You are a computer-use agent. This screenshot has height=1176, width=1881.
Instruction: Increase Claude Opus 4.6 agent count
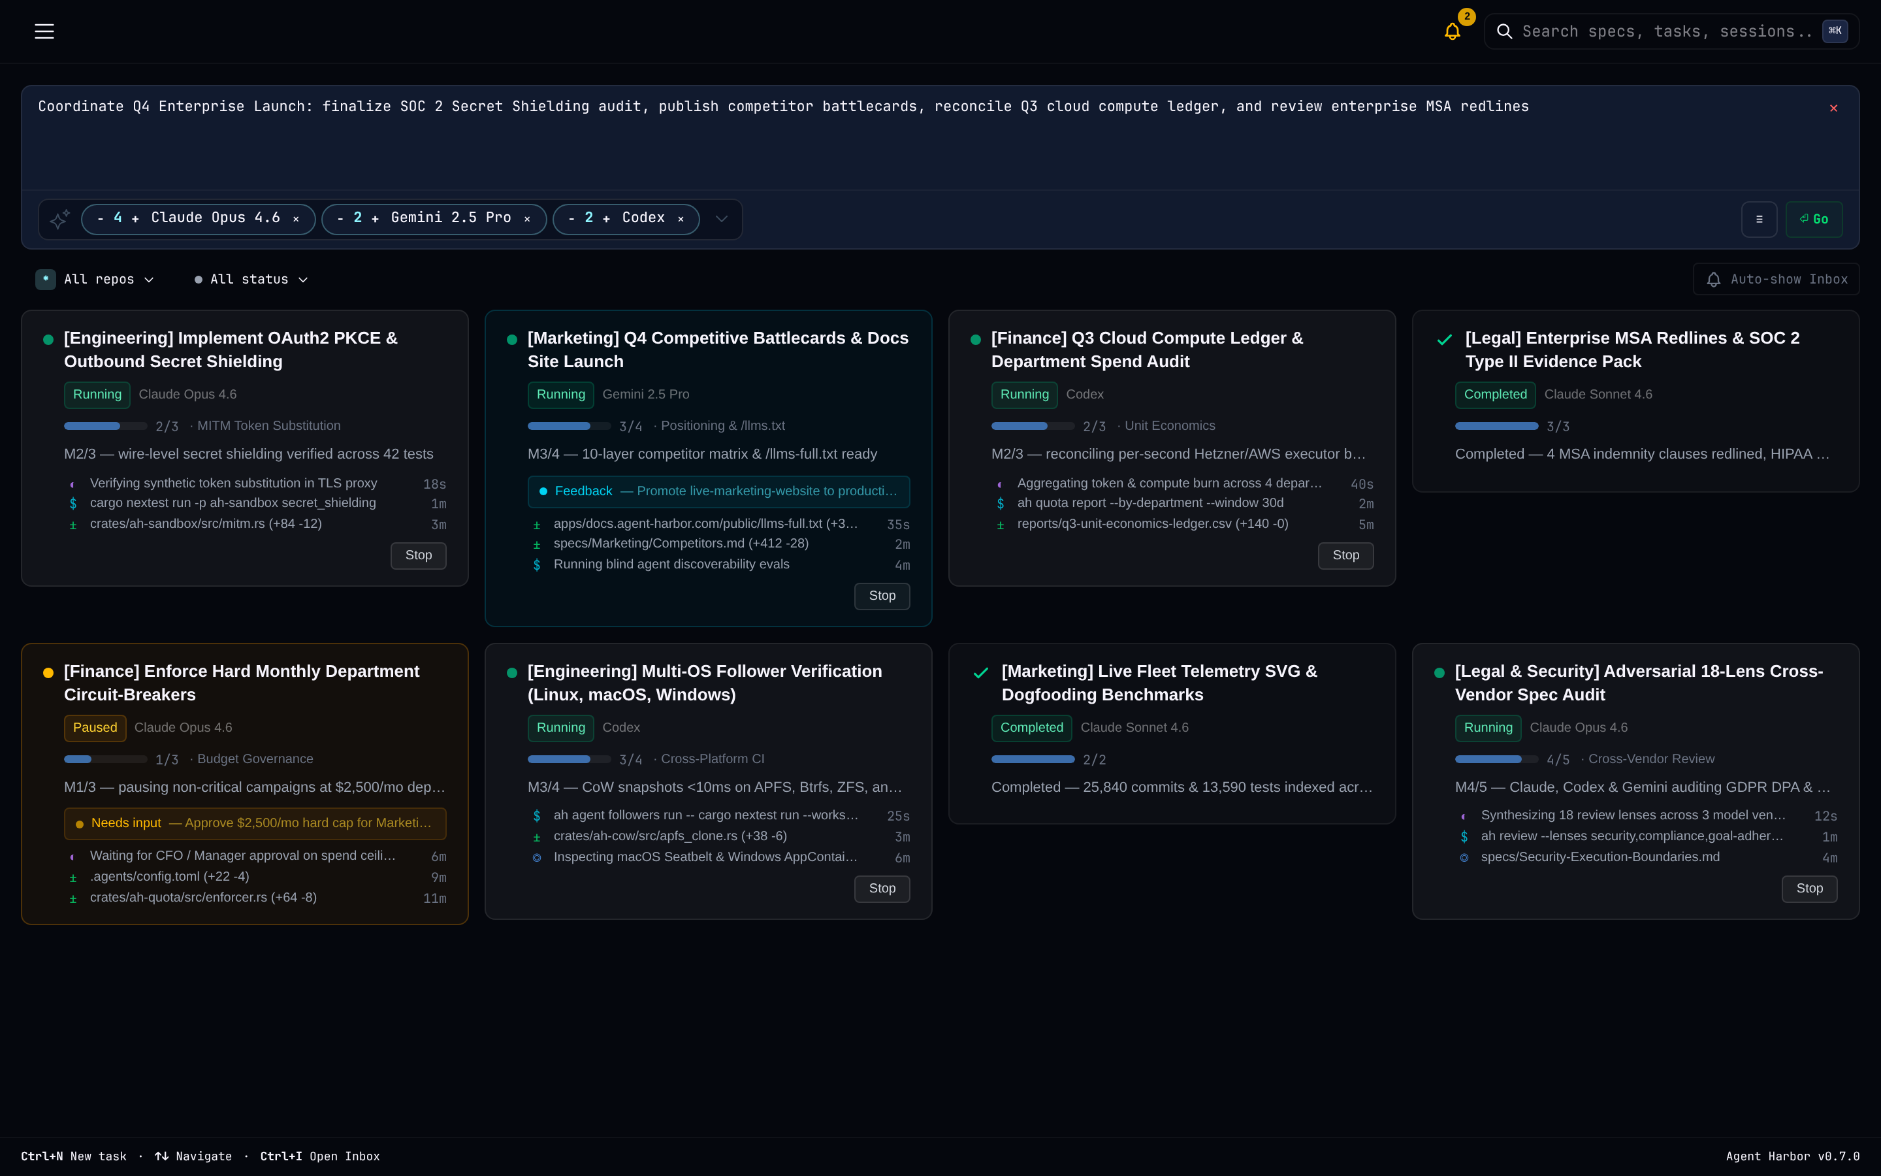coord(135,219)
